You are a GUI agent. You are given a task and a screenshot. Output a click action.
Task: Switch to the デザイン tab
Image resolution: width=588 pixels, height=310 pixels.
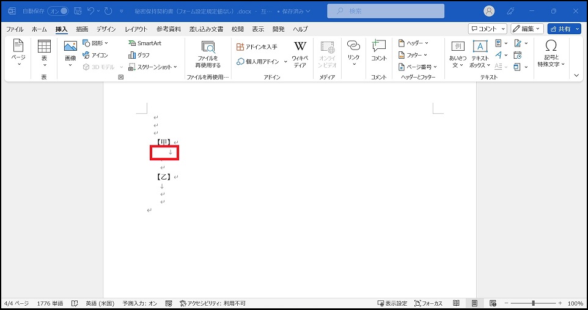[106, 29]
